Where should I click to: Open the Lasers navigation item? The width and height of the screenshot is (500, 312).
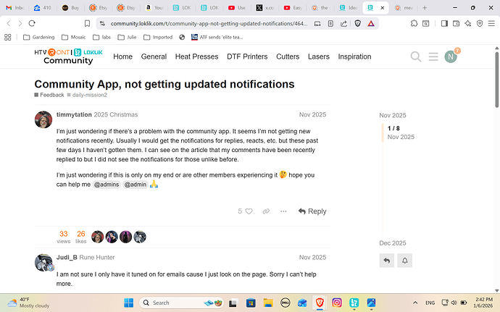click(x=319, y=56)
